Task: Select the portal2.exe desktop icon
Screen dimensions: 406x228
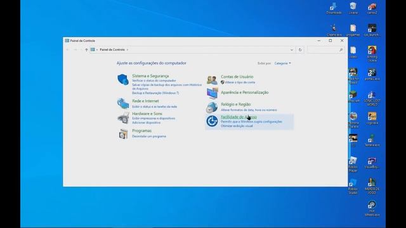Action: point(372,75)
